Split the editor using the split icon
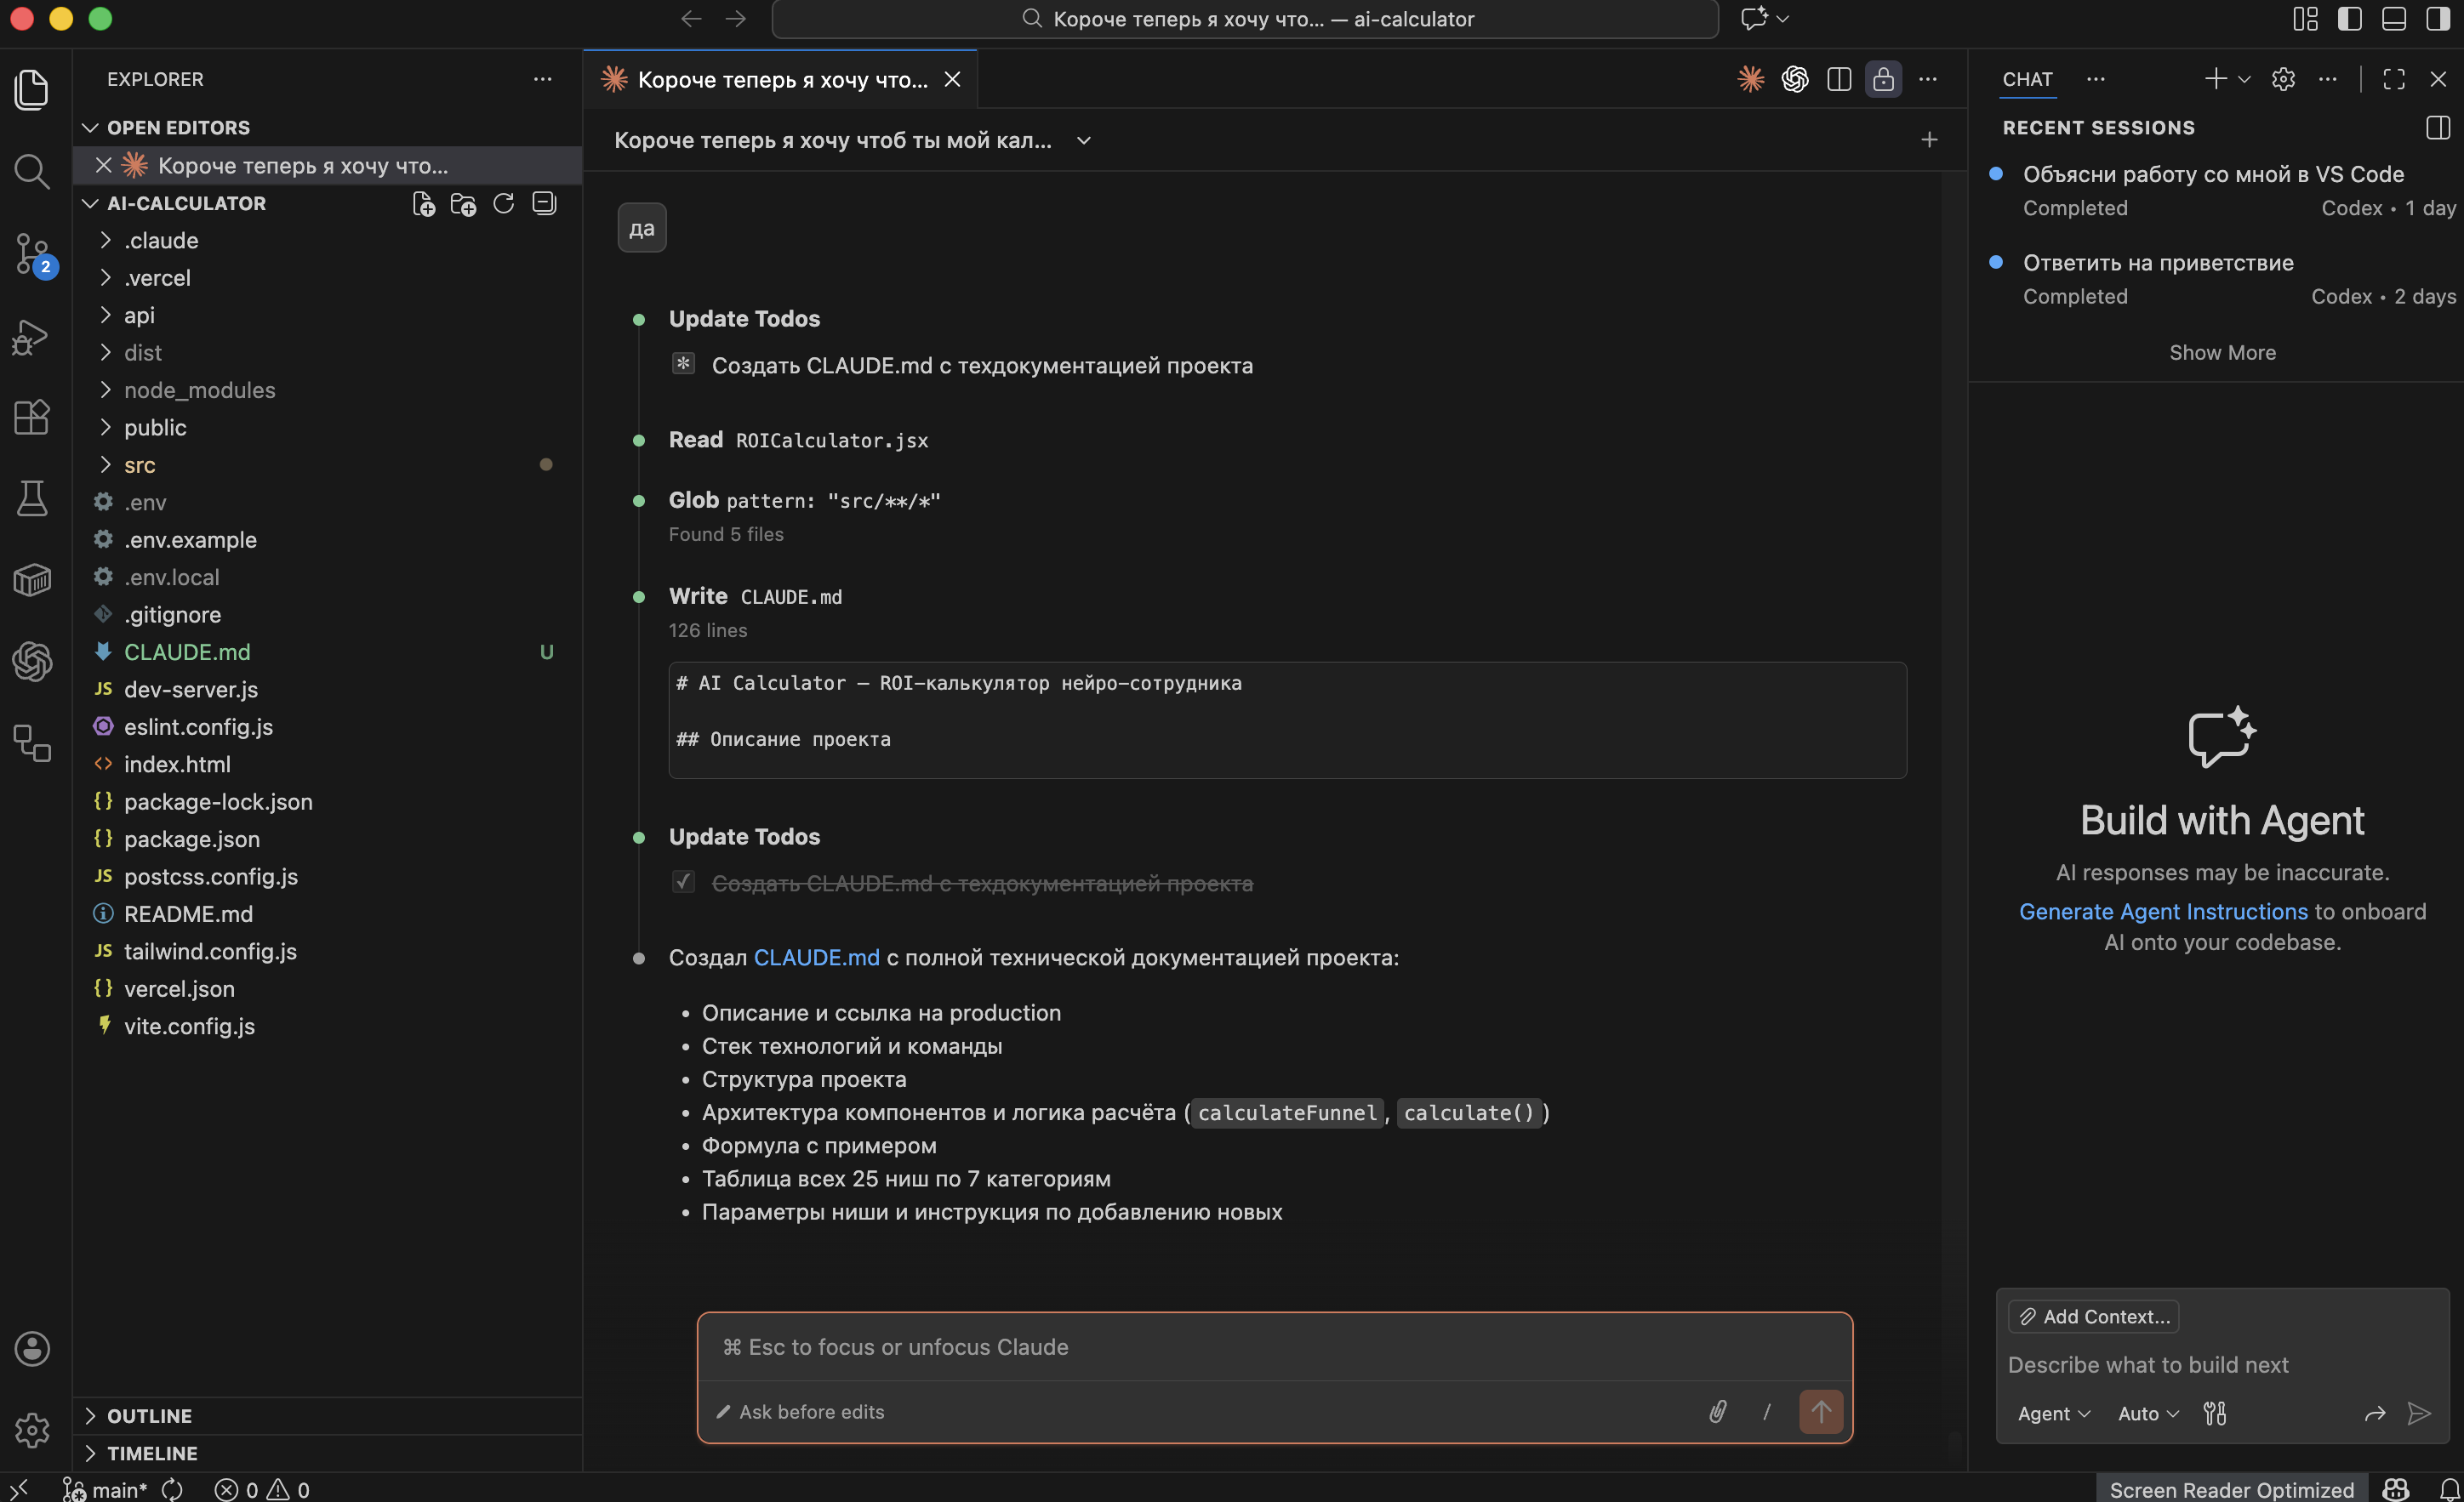Screen dimensions: 2464x1502 click(x=1839, y=79)
